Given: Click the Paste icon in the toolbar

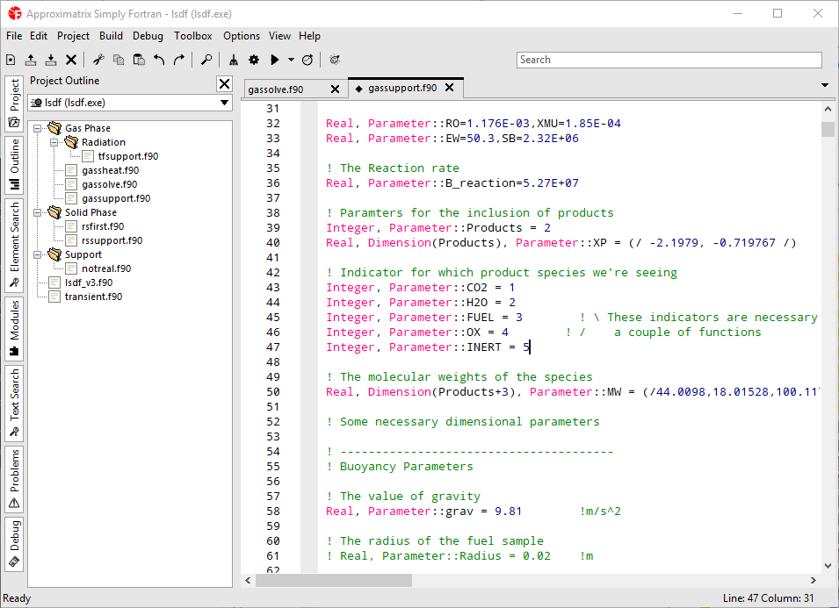Looking at the screenshot, I should (x=139, y=60).
